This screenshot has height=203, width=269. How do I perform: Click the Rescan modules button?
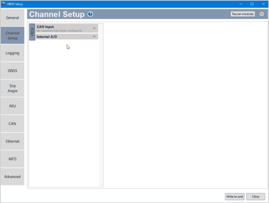242,14
